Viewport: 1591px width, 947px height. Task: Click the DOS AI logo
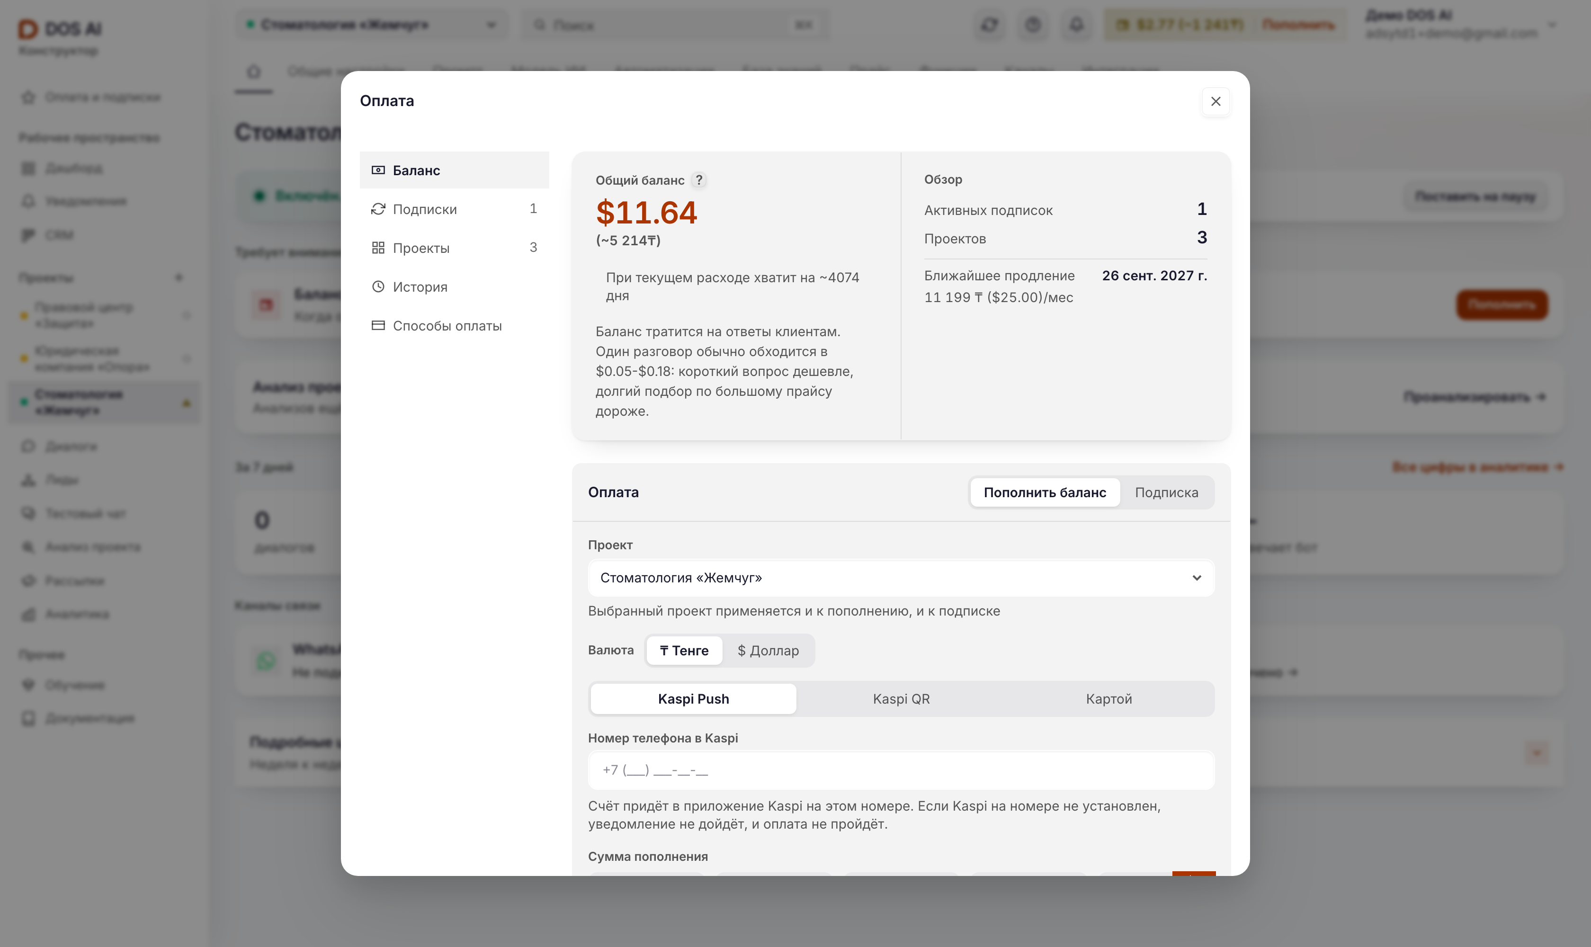pos(59,29)
